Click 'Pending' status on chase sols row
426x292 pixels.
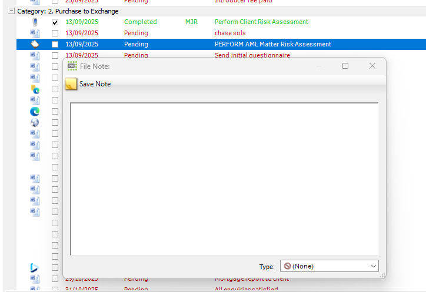pyautogui.click(x=136, y=33)
